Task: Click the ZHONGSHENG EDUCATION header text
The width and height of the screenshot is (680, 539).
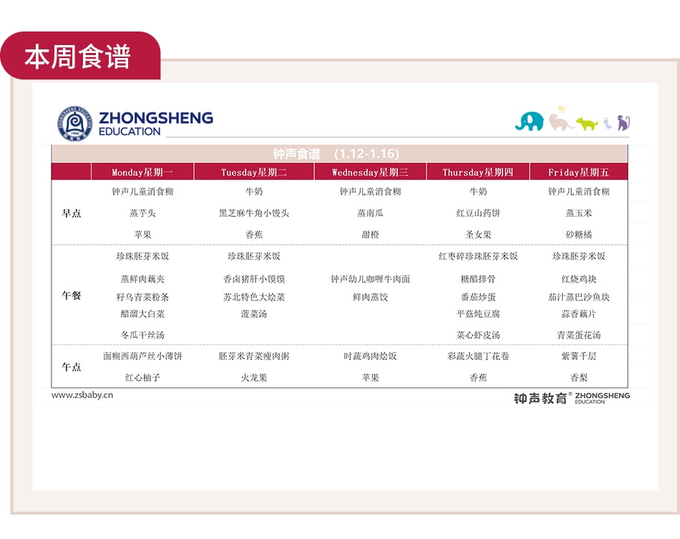Action: click(155, 123)
